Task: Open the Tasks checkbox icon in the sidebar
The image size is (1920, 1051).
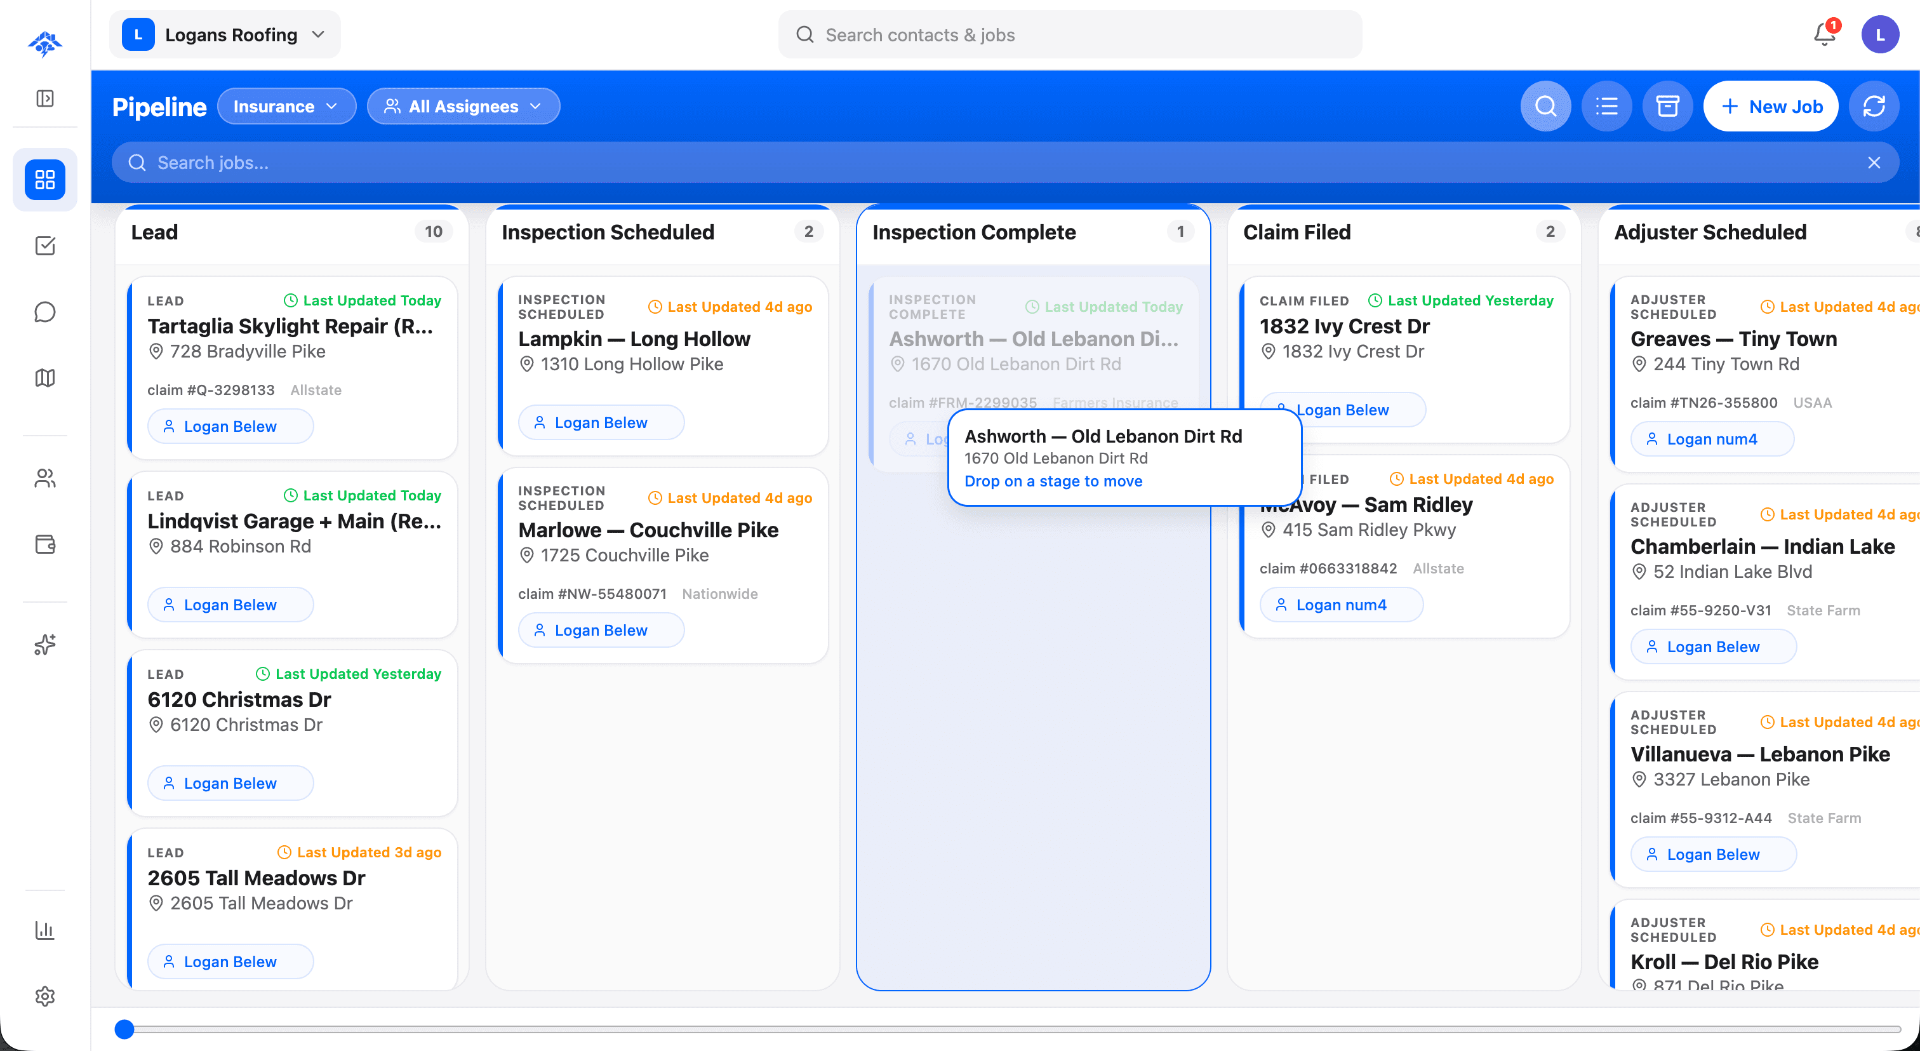Action: click(44, 246)
